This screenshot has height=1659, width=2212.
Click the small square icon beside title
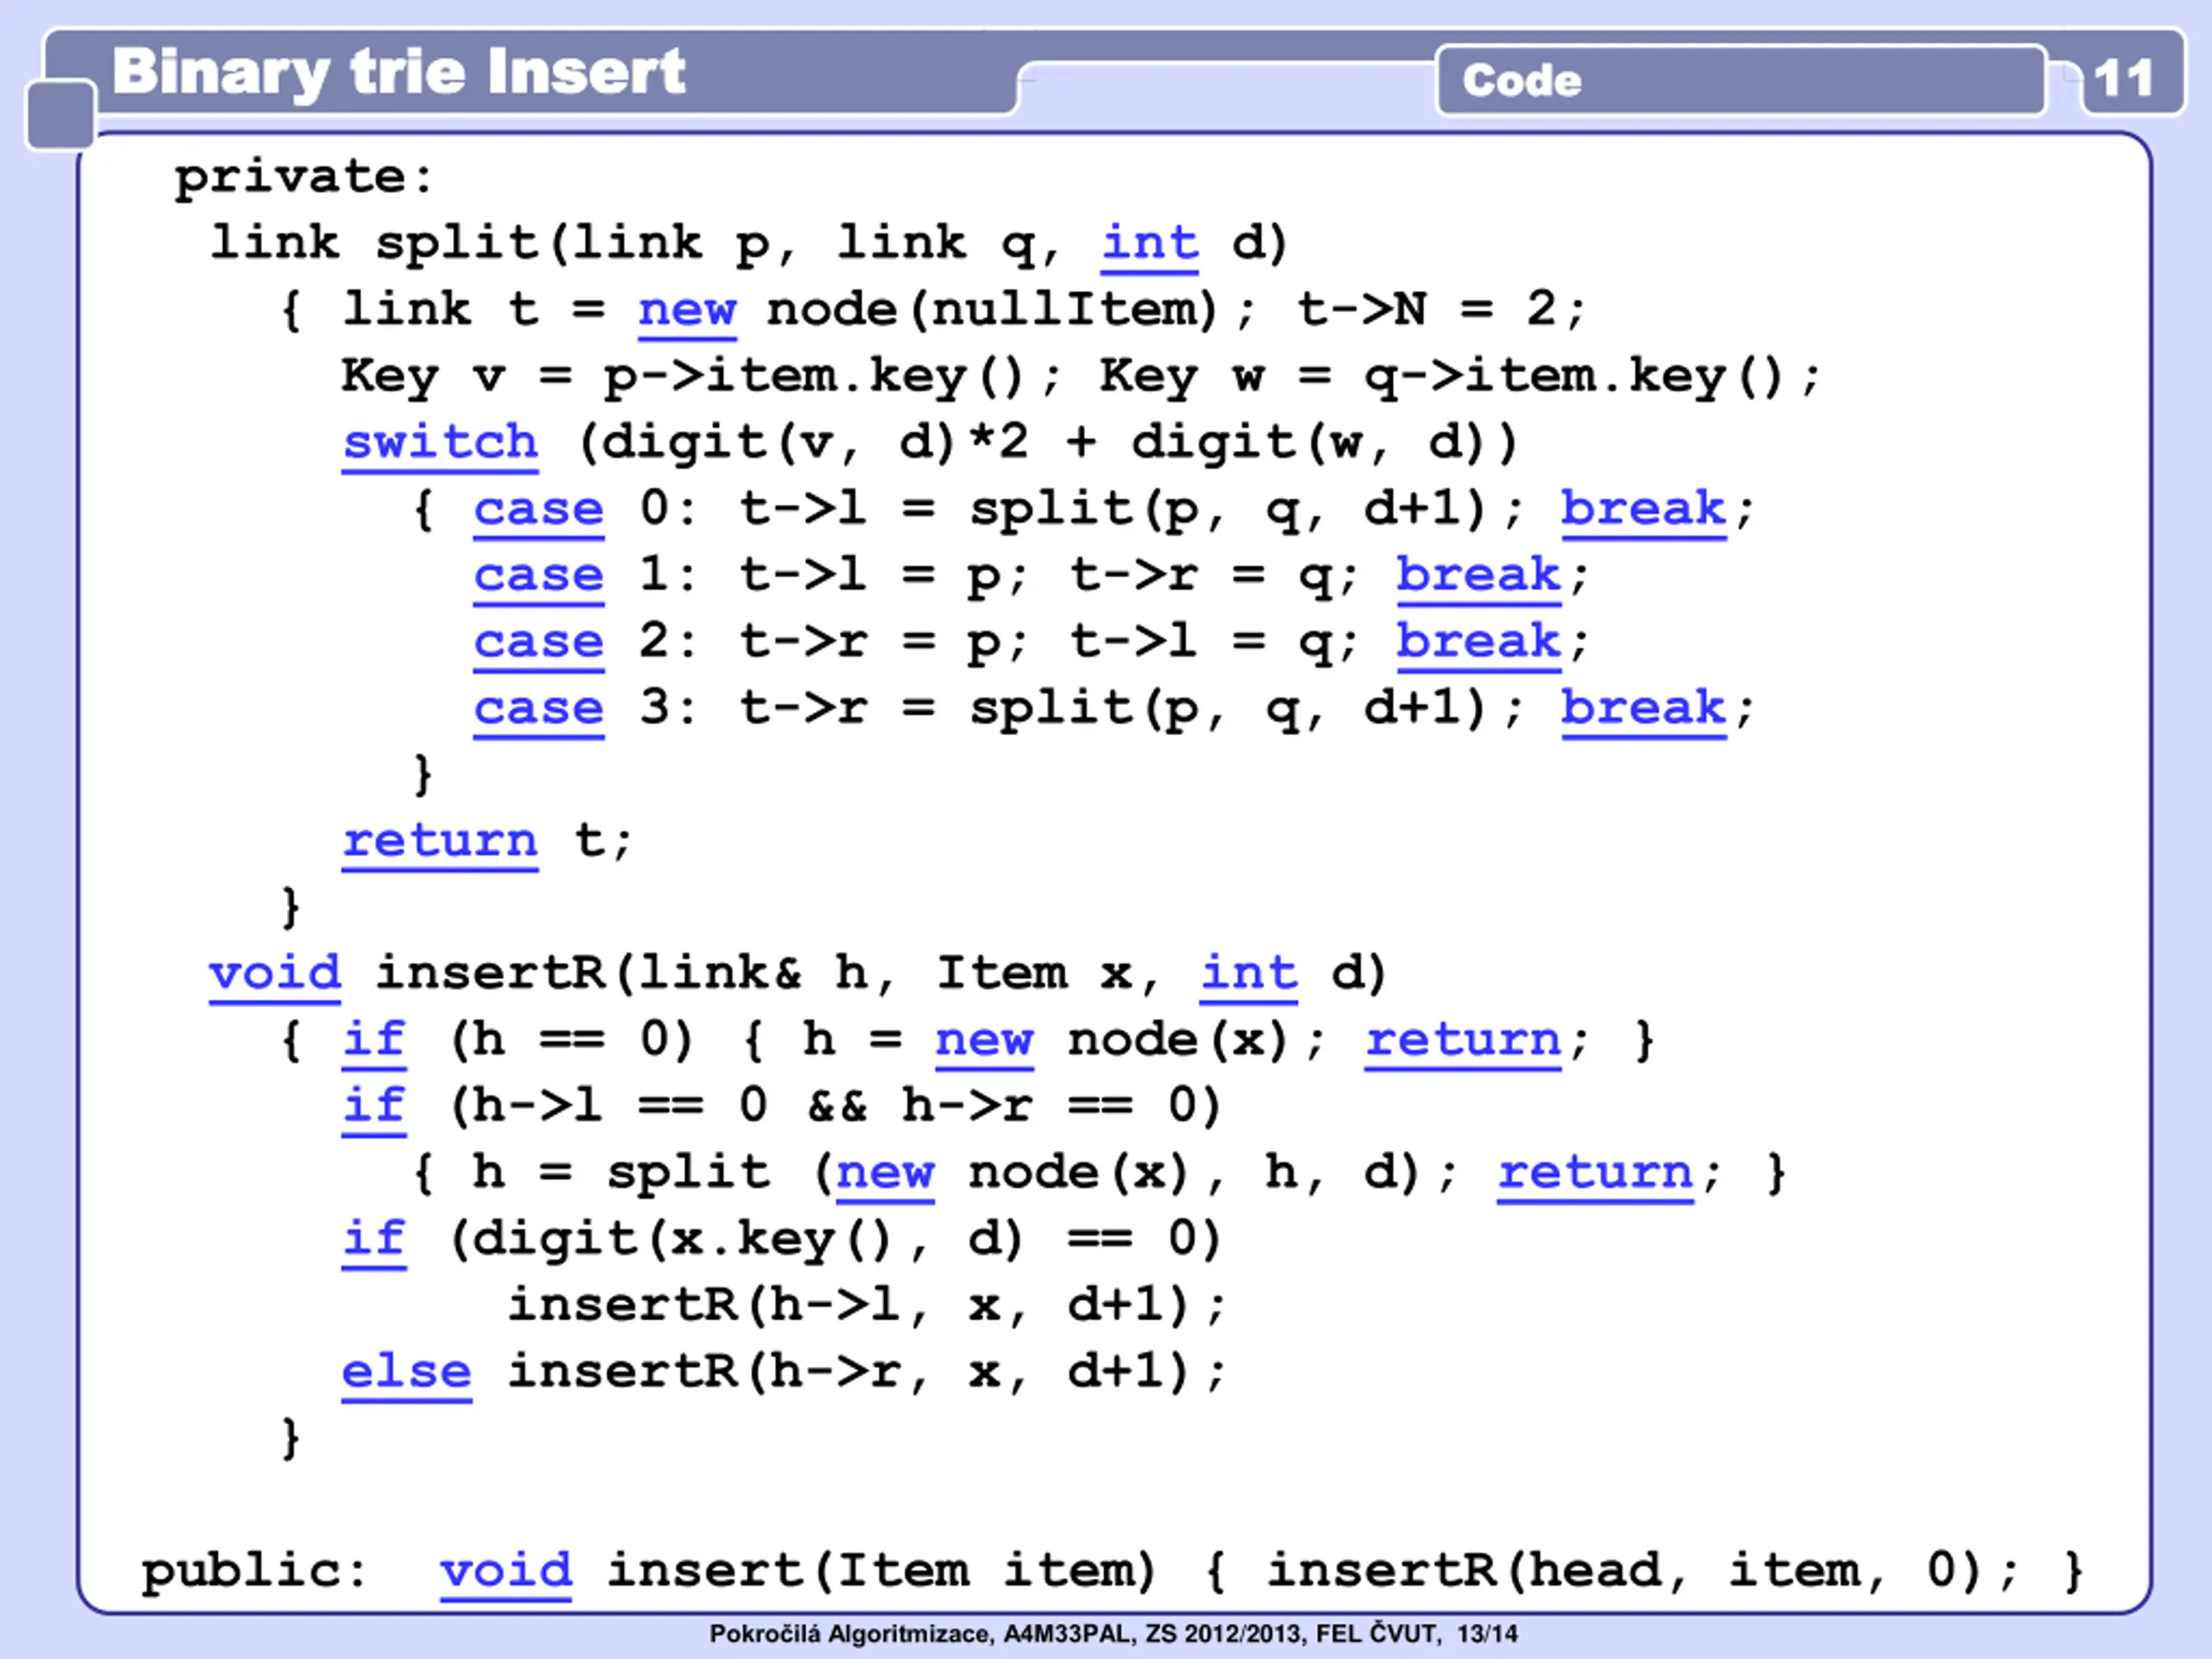[61, 116]
